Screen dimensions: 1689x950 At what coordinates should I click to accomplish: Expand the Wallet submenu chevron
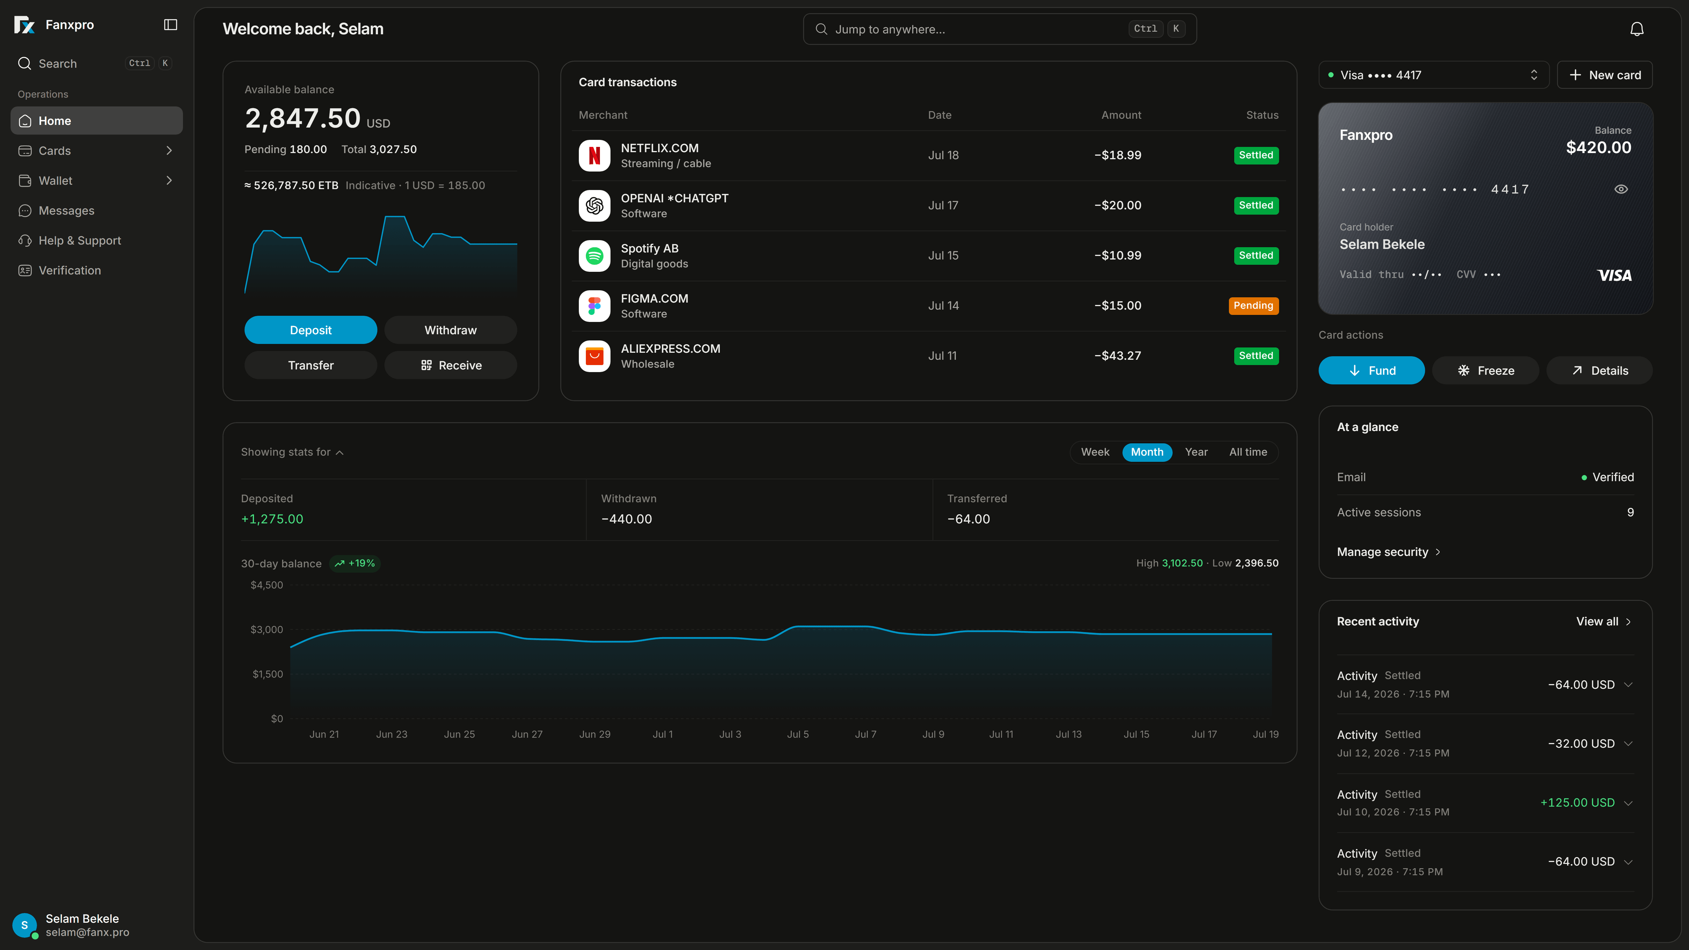pos(169,181)
